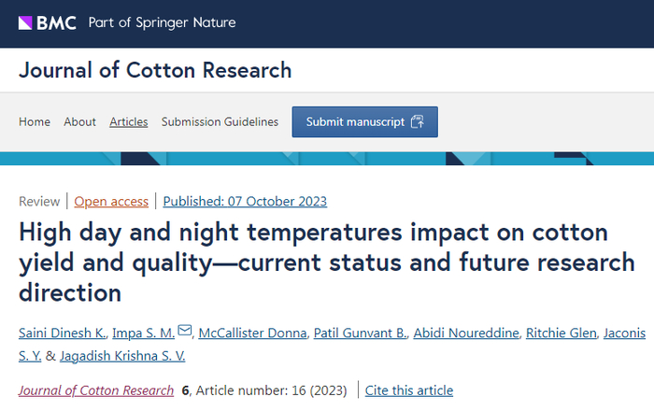View author Jagadish Krishna S. V.
The image size is (654, 411).
point(124,355)
